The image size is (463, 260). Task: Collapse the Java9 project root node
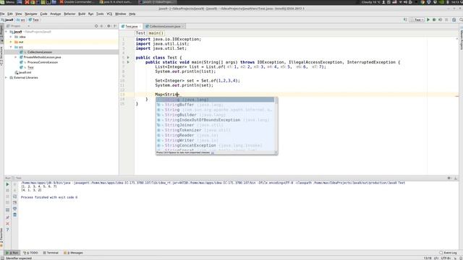(7, 32)
